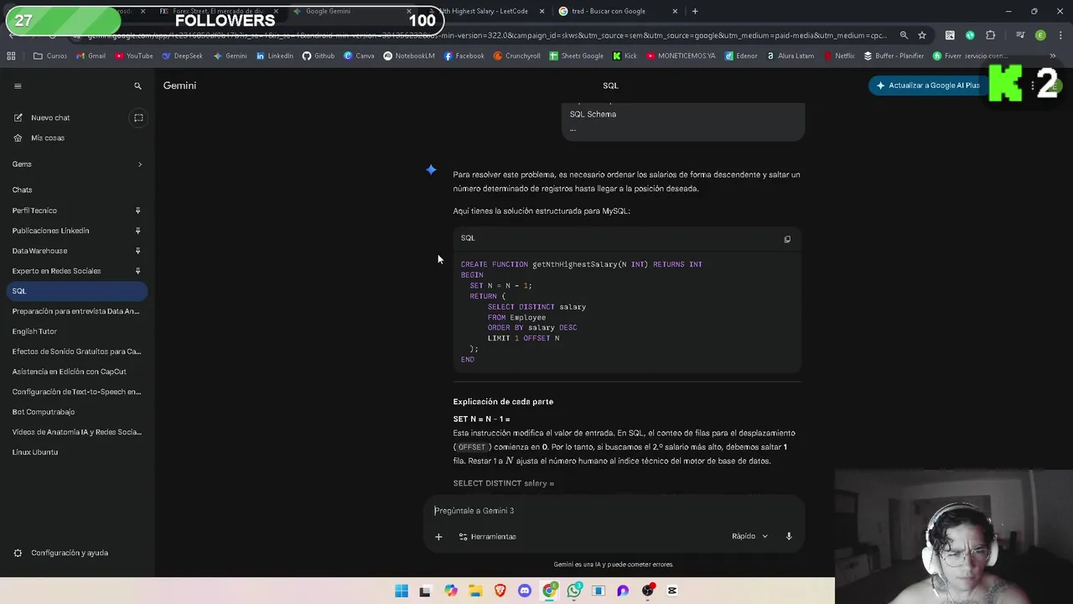
Task: Open Preparación para entrevista Data chat
Action: 76,311
